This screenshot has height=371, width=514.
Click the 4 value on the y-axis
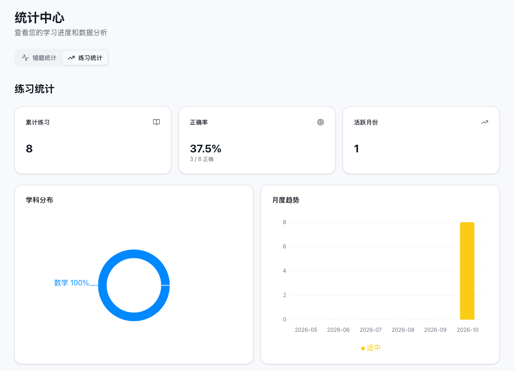click(x=285, y=271)
